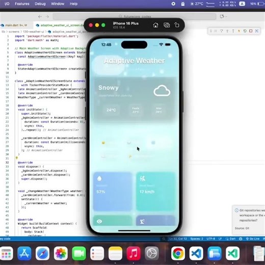
Task: Open blue Visual Studio Code in Dock
Action: pyautogui.click(x=196, y=253)
